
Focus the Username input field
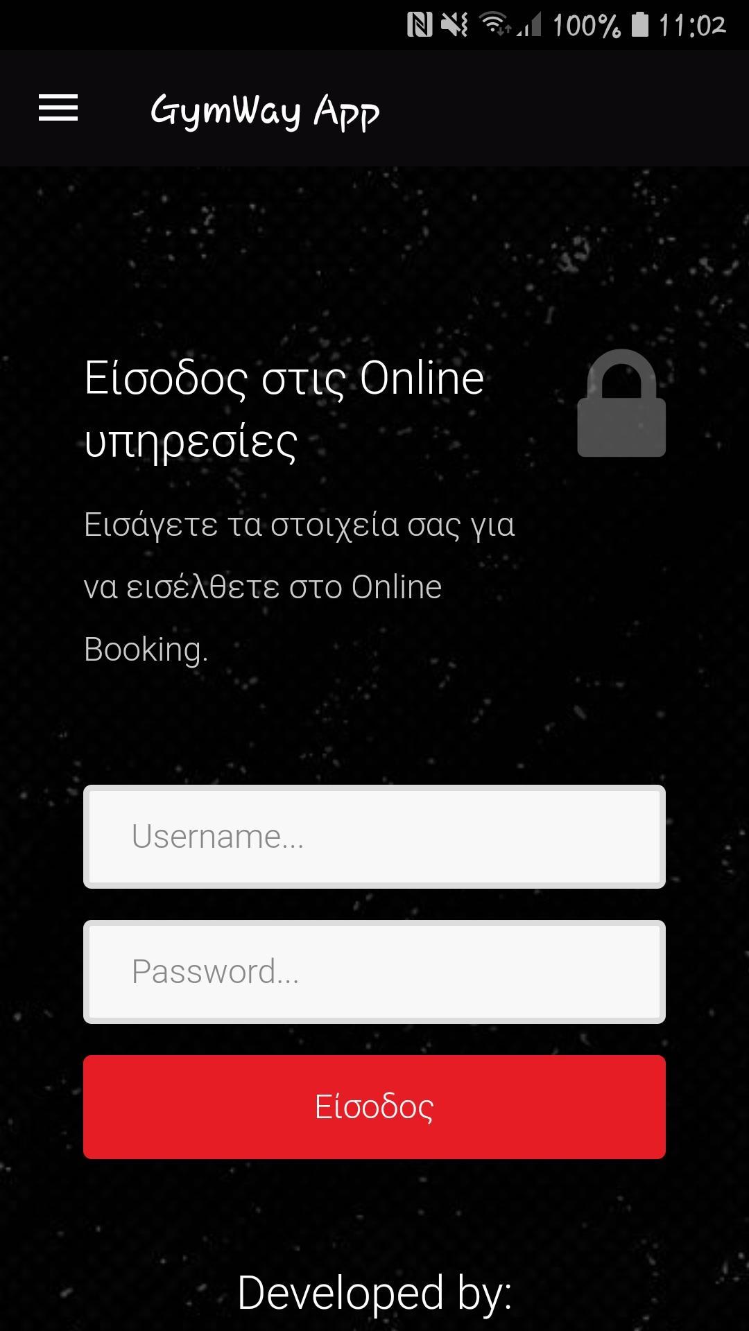(374, 837)
